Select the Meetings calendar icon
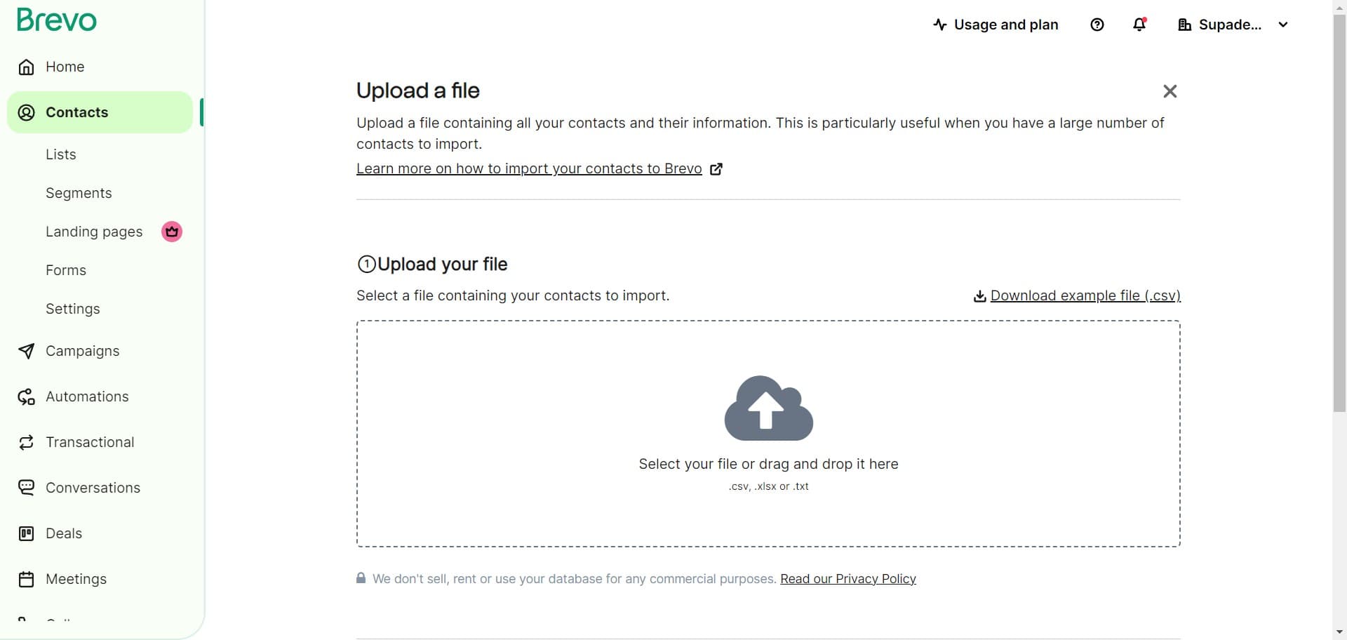This screenshot has height=640, width=1347. pyautogui.click(x=26, y=579)
